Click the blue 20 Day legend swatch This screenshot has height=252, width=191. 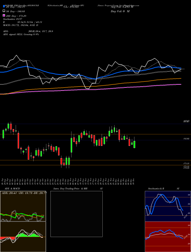tap(4, 6)
